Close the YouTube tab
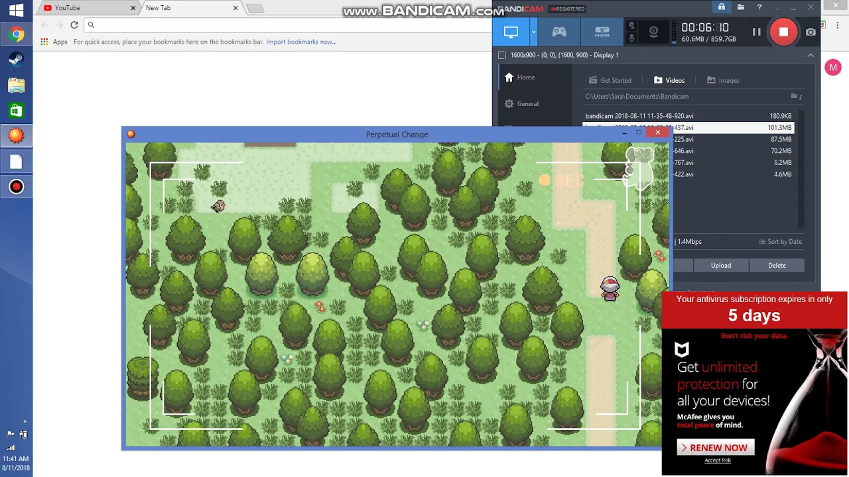Screen dimensions: 849x477 [x=133, y=8]
